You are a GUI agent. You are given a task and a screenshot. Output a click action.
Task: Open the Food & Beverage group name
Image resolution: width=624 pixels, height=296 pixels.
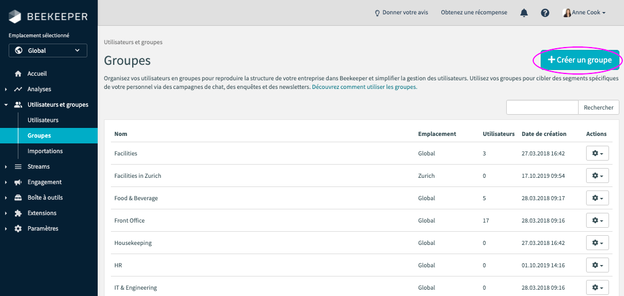pos(136,198)
